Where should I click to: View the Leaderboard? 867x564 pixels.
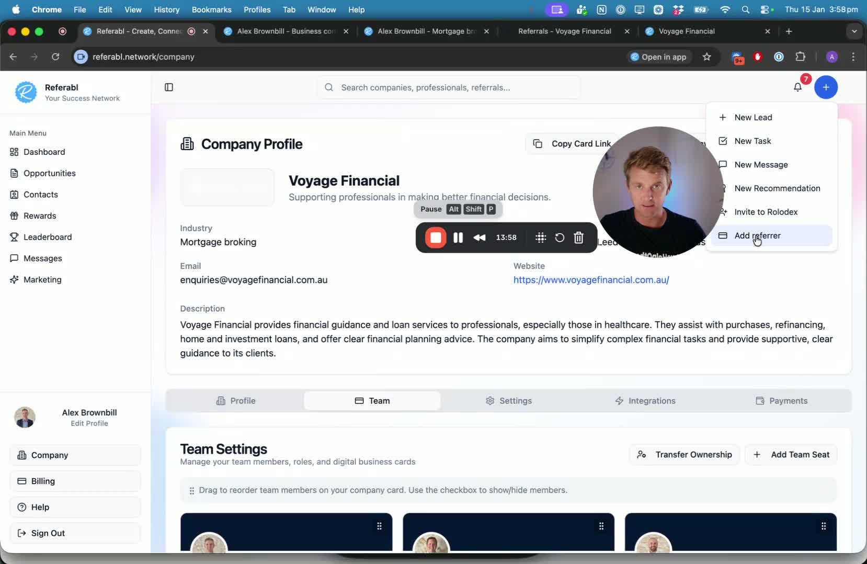41,237
